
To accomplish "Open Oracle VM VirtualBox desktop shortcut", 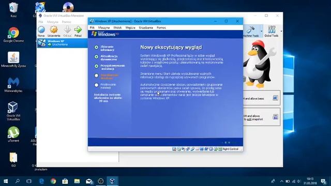I will (x=13, y=111).
